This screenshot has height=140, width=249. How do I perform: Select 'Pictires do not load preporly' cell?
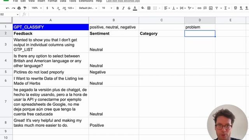(51, 72)
